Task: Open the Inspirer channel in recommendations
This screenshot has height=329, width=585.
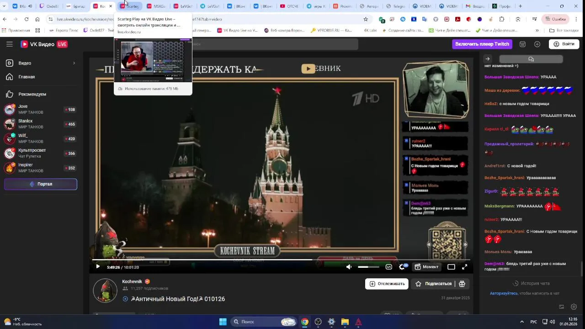Action: click(40, 168)
